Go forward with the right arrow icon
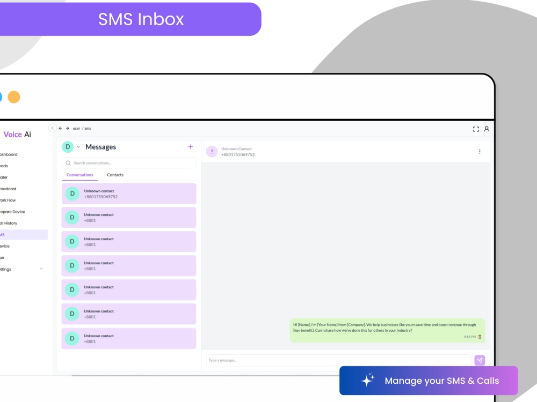 coord(68,128)
